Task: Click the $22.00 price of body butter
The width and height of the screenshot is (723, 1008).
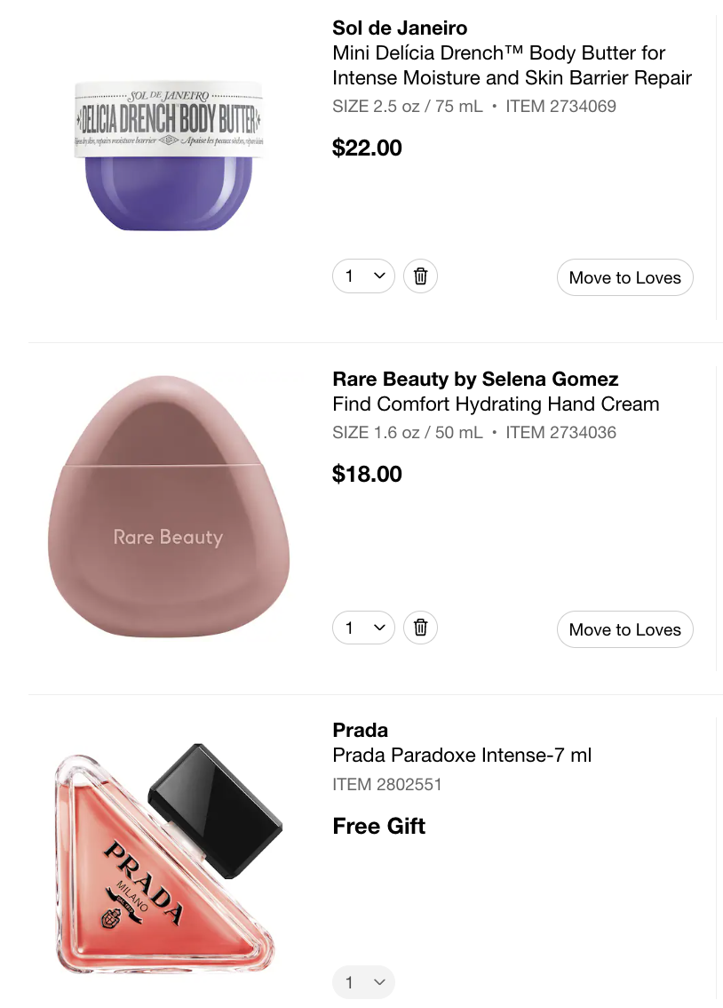Action: coord(367,148)
